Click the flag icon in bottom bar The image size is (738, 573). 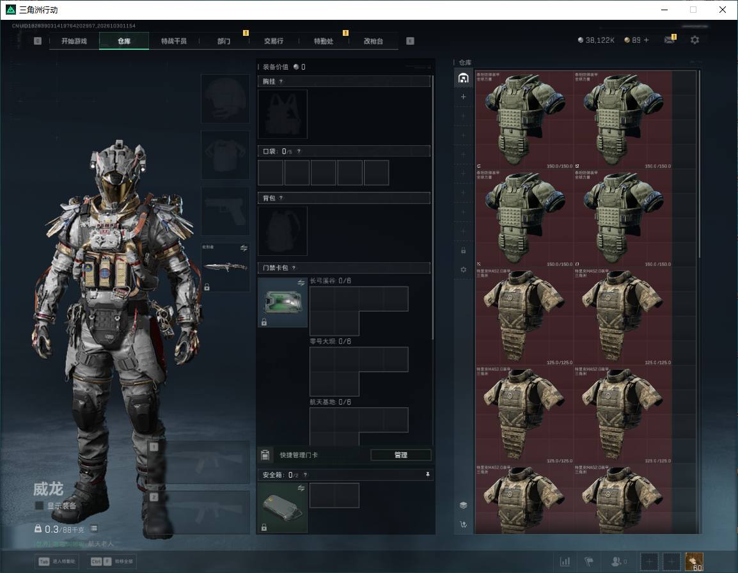tap(589, 561)
